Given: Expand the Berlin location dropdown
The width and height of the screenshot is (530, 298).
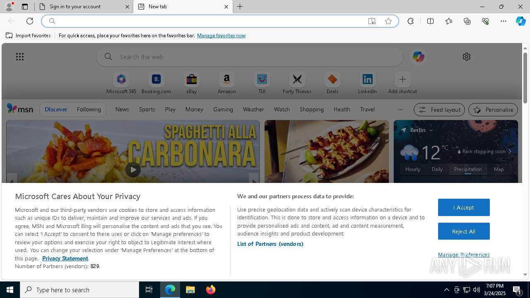Looking at the screenshot, I should [431, 130].
